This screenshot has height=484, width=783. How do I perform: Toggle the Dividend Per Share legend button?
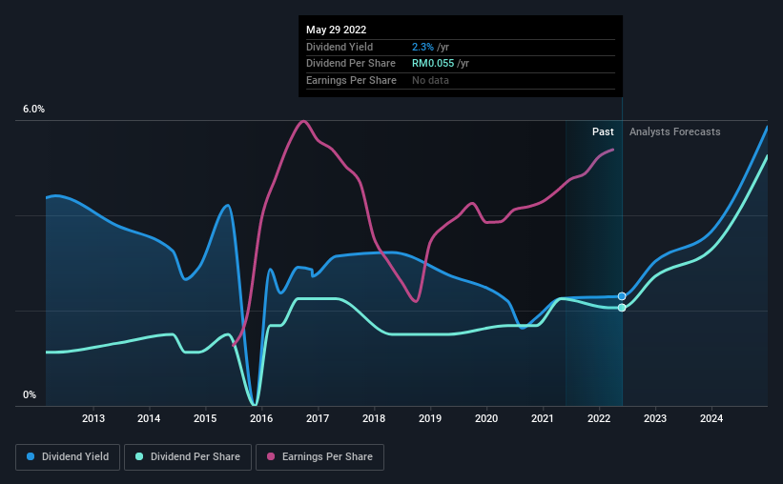click(x=188, y=457)
